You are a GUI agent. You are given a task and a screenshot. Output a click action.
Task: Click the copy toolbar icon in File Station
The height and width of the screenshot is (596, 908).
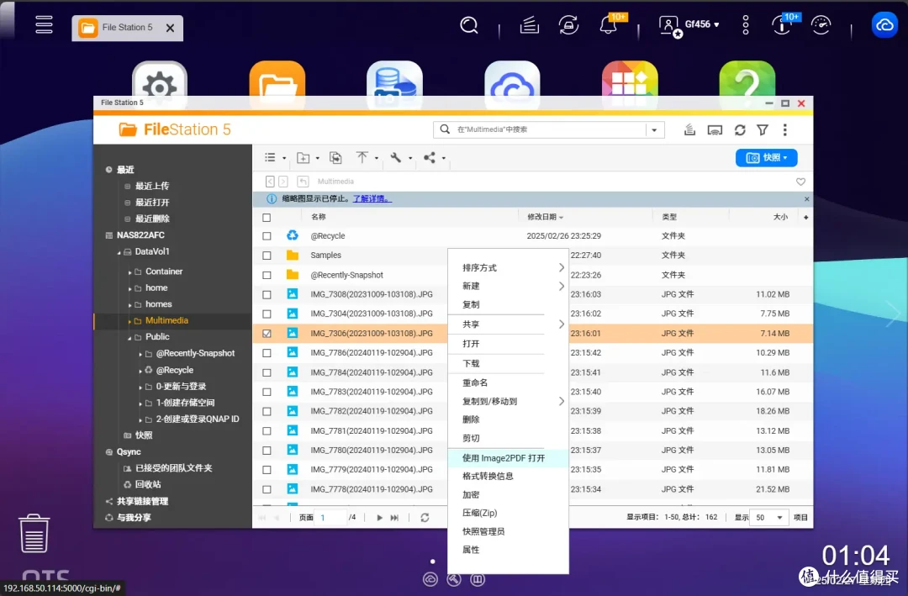tap(335, 157)
